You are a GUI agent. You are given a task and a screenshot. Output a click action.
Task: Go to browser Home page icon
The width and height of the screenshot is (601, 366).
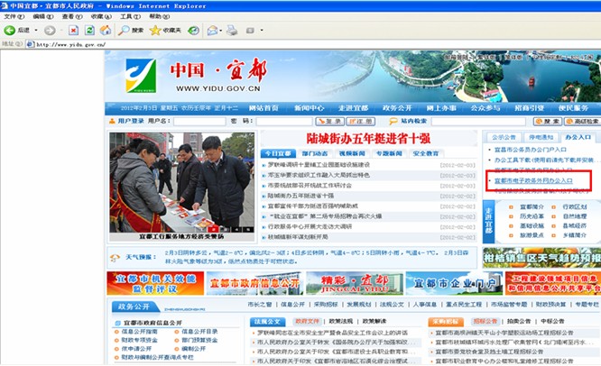(x=106, y=30)
